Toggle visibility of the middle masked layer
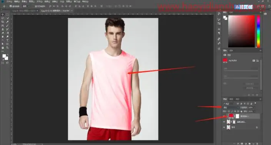The image size is (271, 145). [224, 122]
